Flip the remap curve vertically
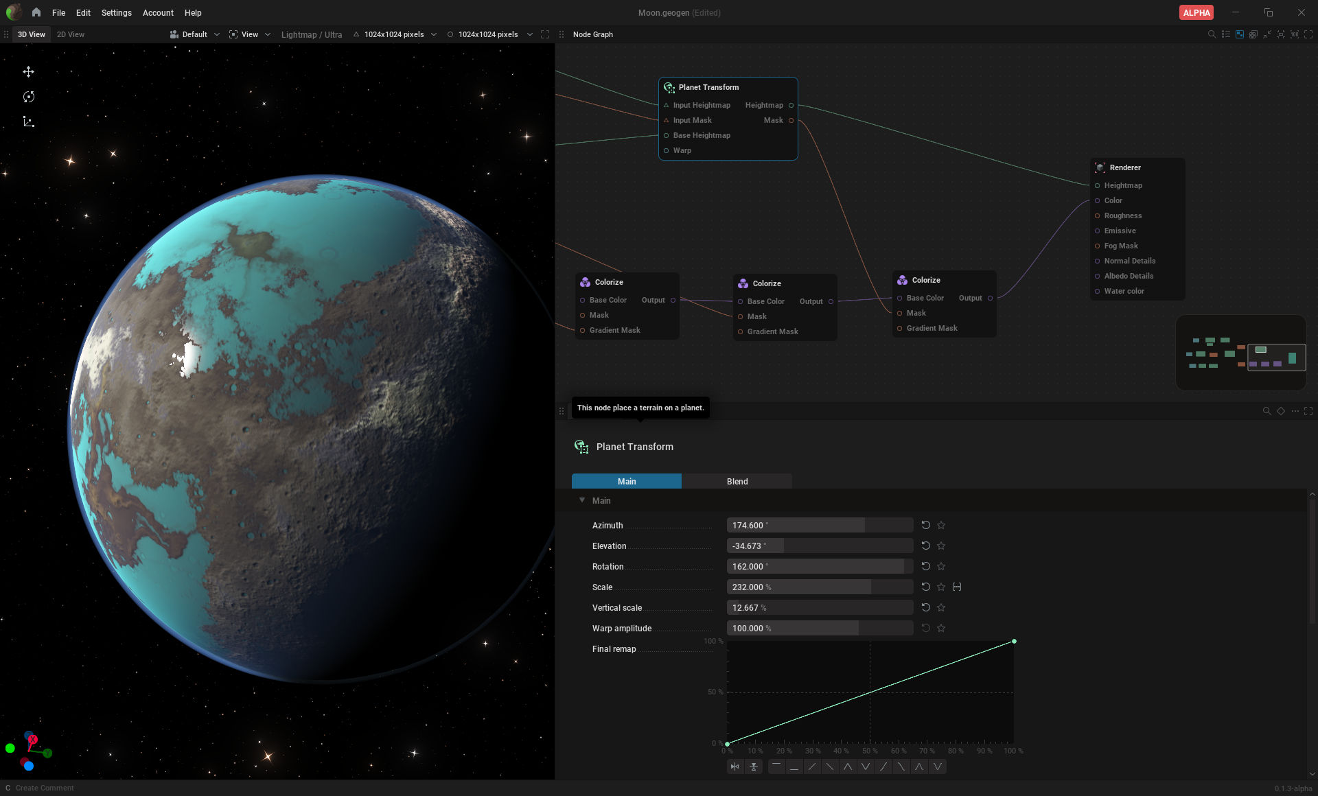 click(754, 766)
